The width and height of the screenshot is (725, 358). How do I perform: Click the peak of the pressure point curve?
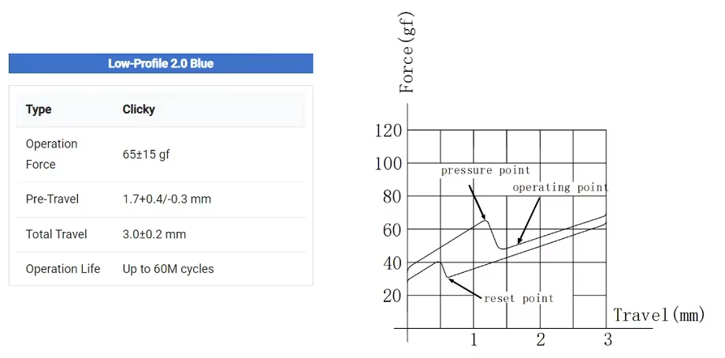485,220
